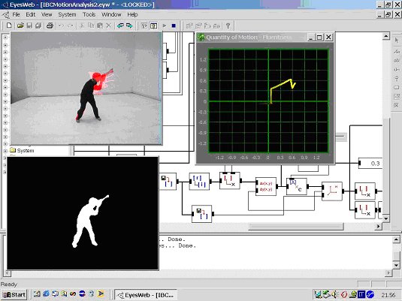Select the arrow pointer tool in the right toolbar
This screenshot has height=301, width=402.
point(397,41)
